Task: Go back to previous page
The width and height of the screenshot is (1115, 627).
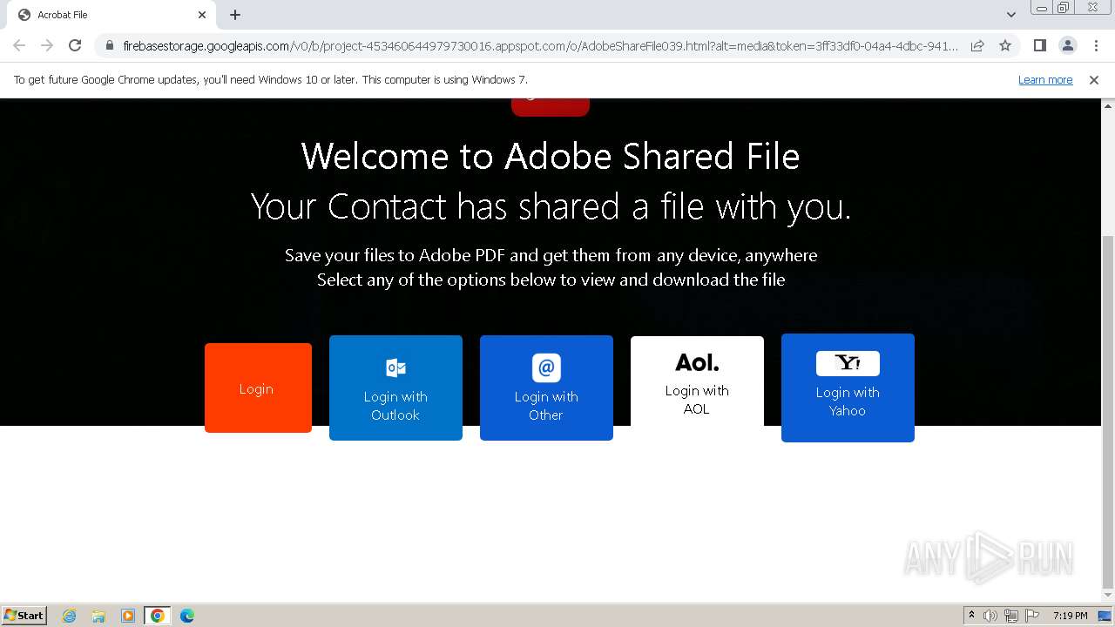Action: coord(19,45)
